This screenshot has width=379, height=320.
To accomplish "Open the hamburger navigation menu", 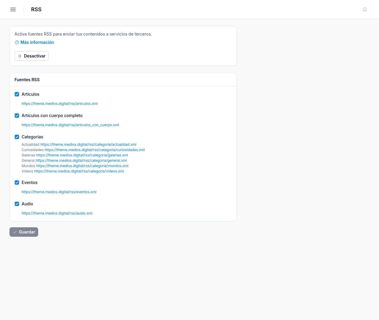I will point(13,9).
